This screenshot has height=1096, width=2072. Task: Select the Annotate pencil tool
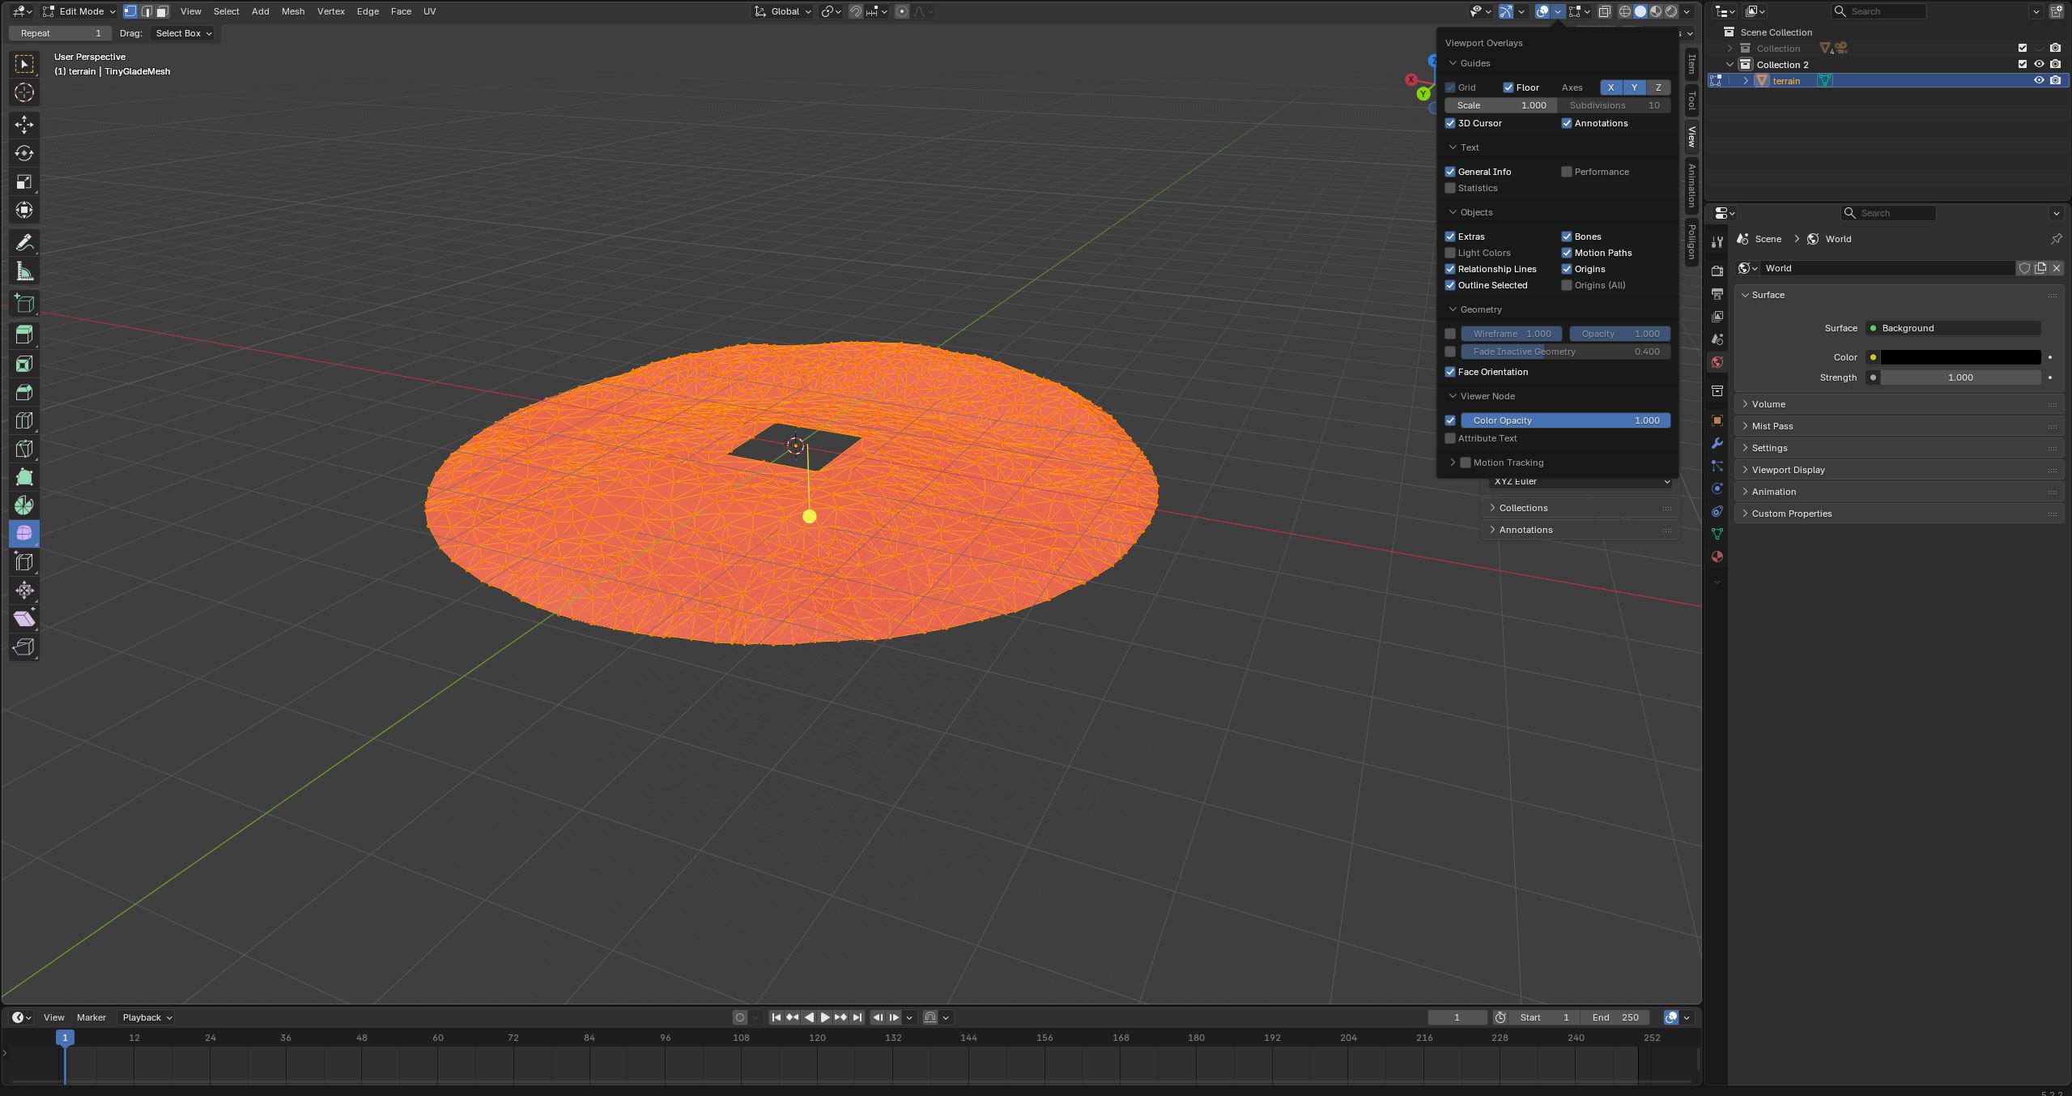point(24,243)
